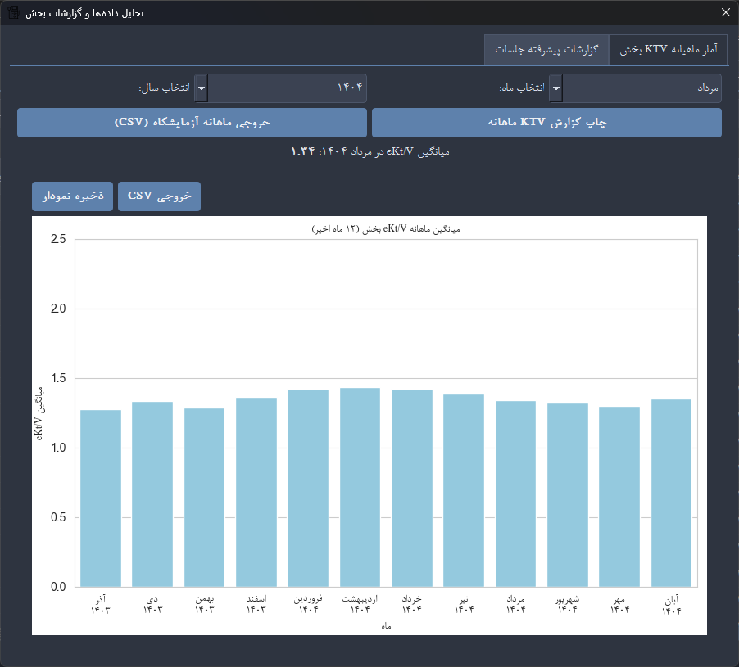
Task: Click the y-axis tick value 0.0
Action: 58,587
